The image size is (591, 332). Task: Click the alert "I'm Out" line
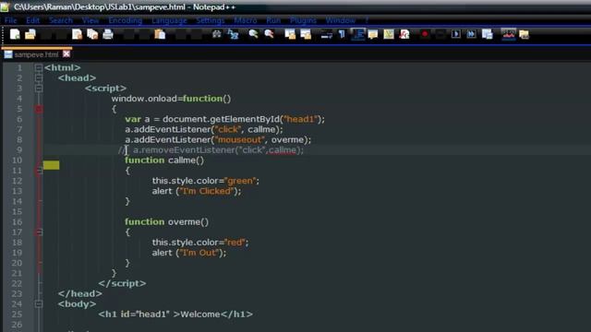click(x=189, y=253)
